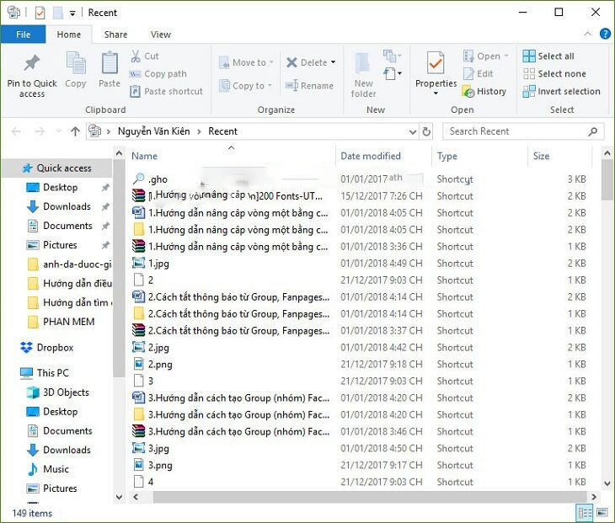The image size is (615, 523).
Task: Open Customize Quick Access Toolbar dropdown
Action: pyautogui.click(x=72, y=13)
